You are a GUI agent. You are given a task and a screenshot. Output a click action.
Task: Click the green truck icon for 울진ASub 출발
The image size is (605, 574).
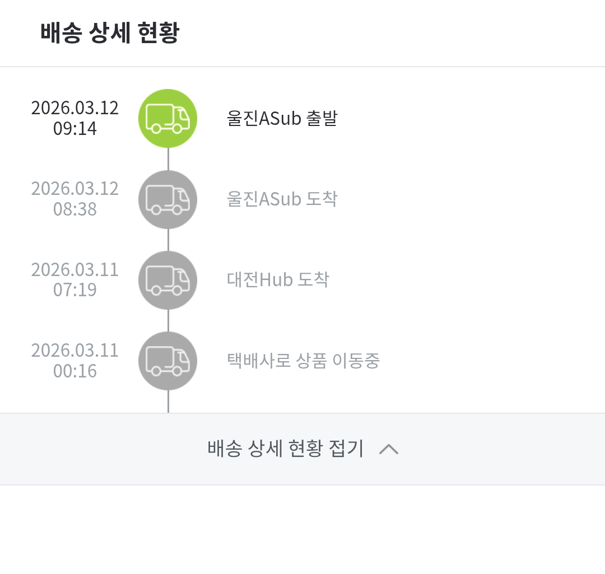(167, 118)
